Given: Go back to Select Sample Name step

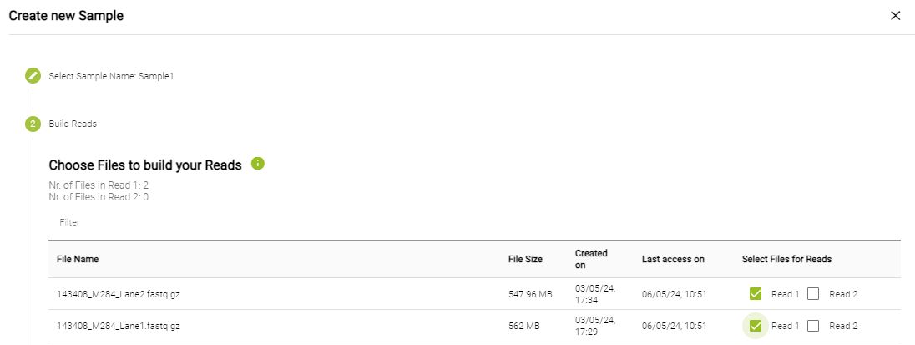Looking at the screenshot, I should click(111, 76).
